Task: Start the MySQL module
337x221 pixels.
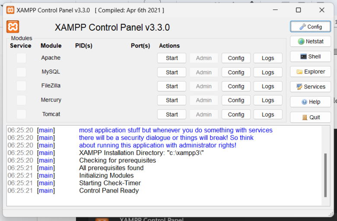Action: pyautogui.click(x=172, y=73)
